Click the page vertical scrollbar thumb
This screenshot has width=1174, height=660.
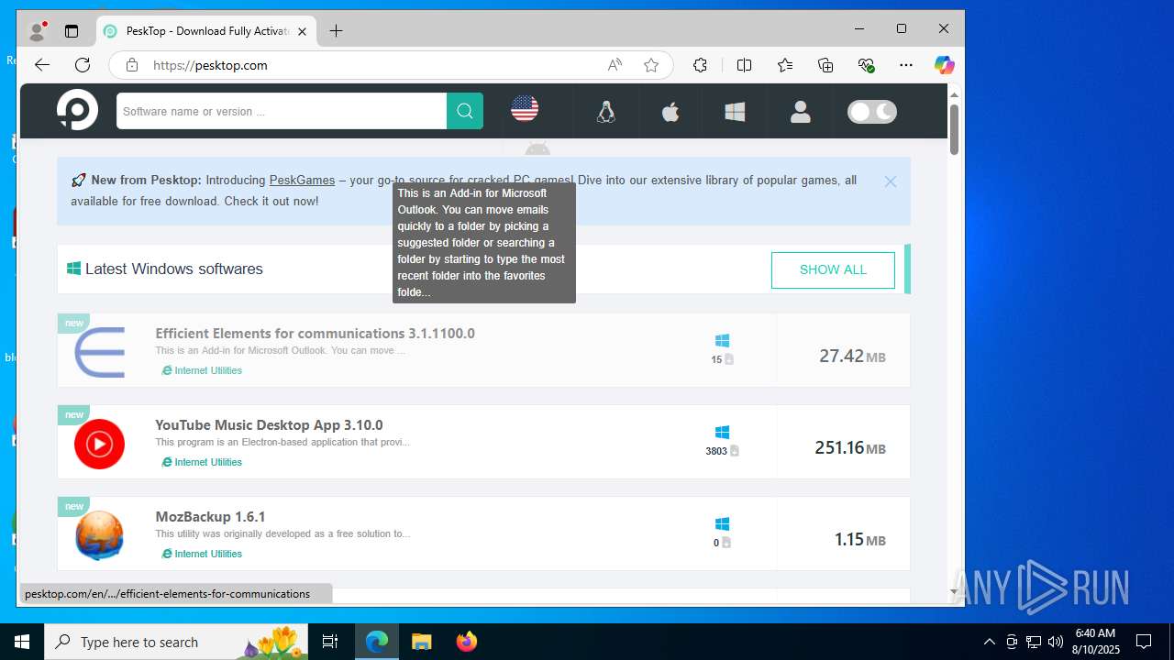(954, 129)
